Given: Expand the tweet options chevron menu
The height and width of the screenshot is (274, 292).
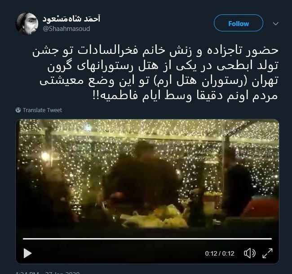Looking at the screenshot, I should click(276, 24).
